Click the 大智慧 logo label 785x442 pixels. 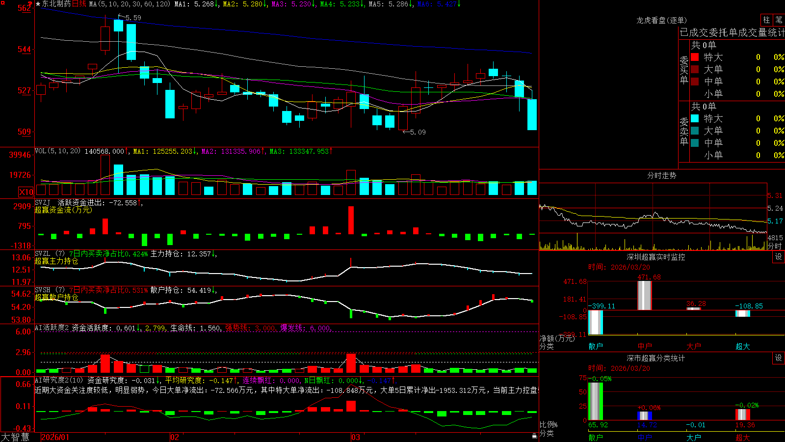[15, 437]
